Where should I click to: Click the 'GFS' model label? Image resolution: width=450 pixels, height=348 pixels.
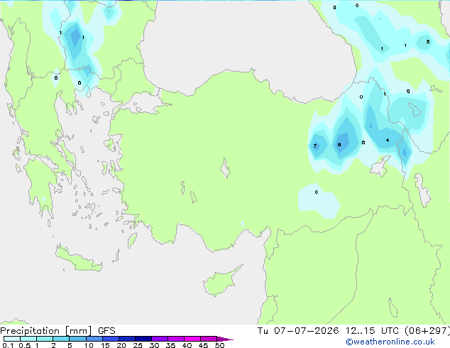(x=106, y=331)
